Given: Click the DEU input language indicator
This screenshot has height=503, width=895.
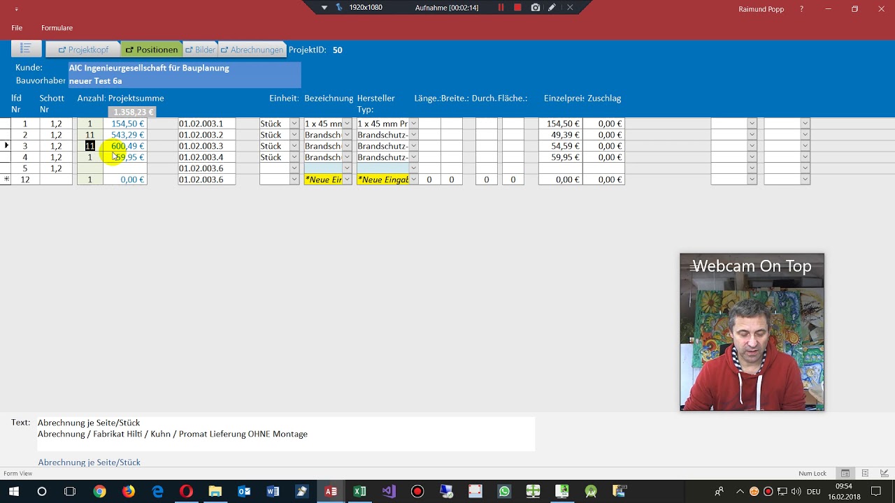Looking at the screenshot, I should (813, 492).
